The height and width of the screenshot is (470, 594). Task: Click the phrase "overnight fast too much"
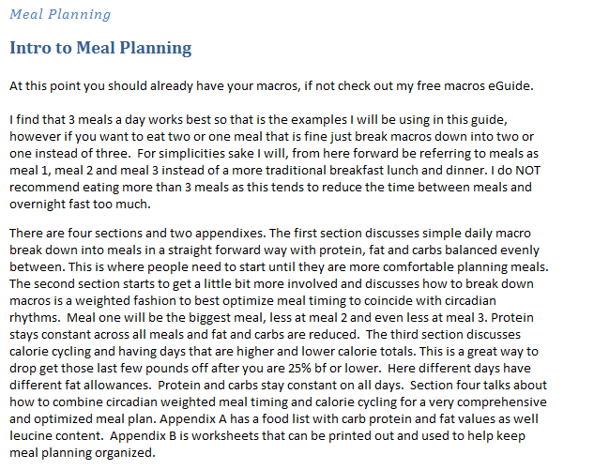(x=76, y=203)
